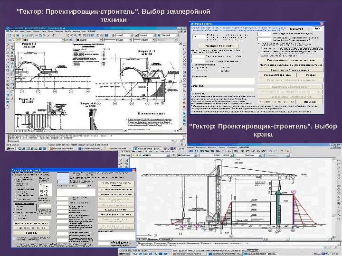342x256 pixels.
Task: Click Cut scissors icon in top AutoCAD toolbar
Action: point(36,35)
